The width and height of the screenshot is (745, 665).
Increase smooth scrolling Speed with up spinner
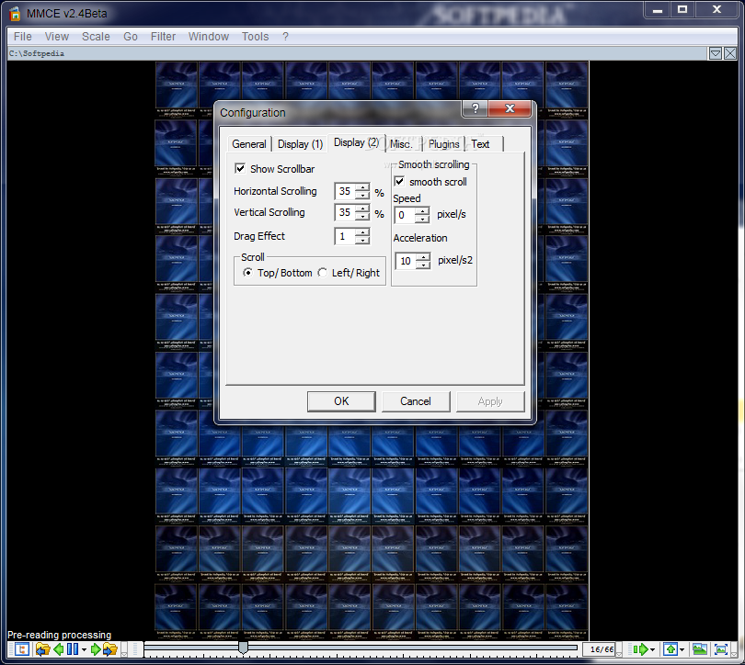pos(422,211)
